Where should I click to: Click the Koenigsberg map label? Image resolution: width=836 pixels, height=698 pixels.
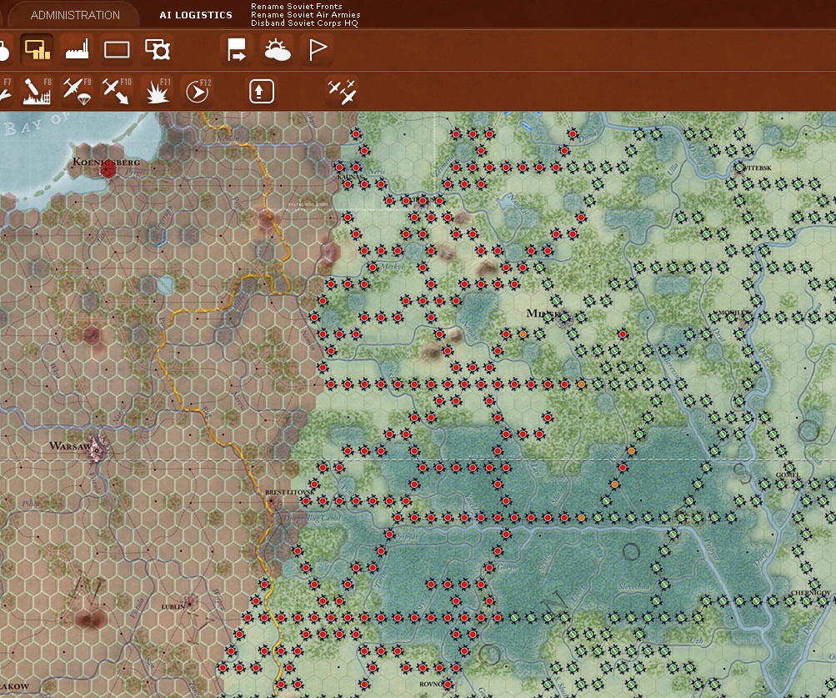point(106,162)
